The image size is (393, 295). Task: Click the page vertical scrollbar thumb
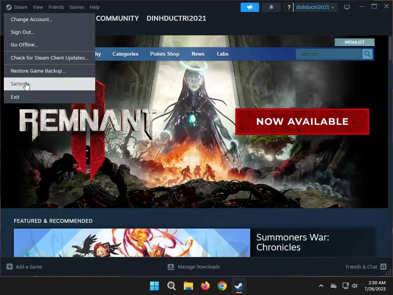(x=390, y=48)
